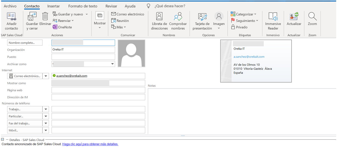Open the Archivo tab
The height and width of the screenshot is (154, 340).
coord(10,6)
